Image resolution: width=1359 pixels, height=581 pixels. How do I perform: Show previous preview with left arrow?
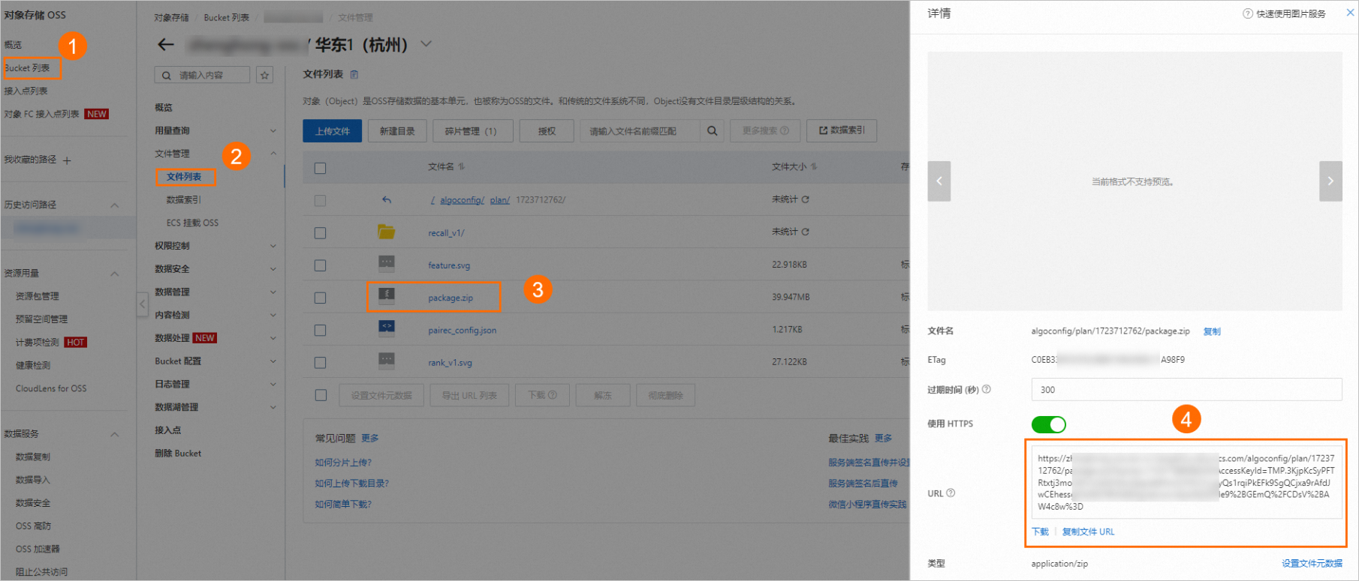pyautogui.click(x=939, y=181)
